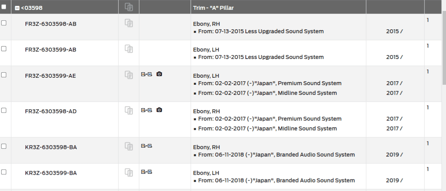Collapse the <03598 group
This screenshot has width=446, height=191.
17,8
